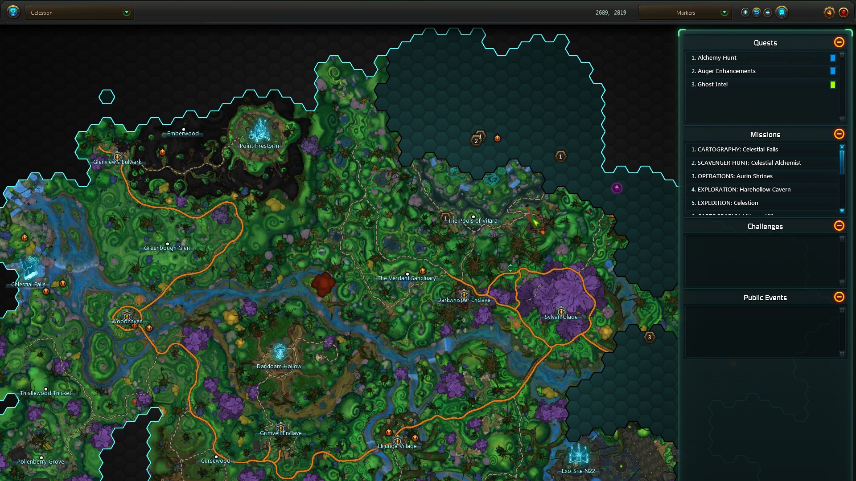The height and width of the screenshot is (481, 856).
Task: Click flame marker near Emberwood
Action: click(x=162, y=152)
